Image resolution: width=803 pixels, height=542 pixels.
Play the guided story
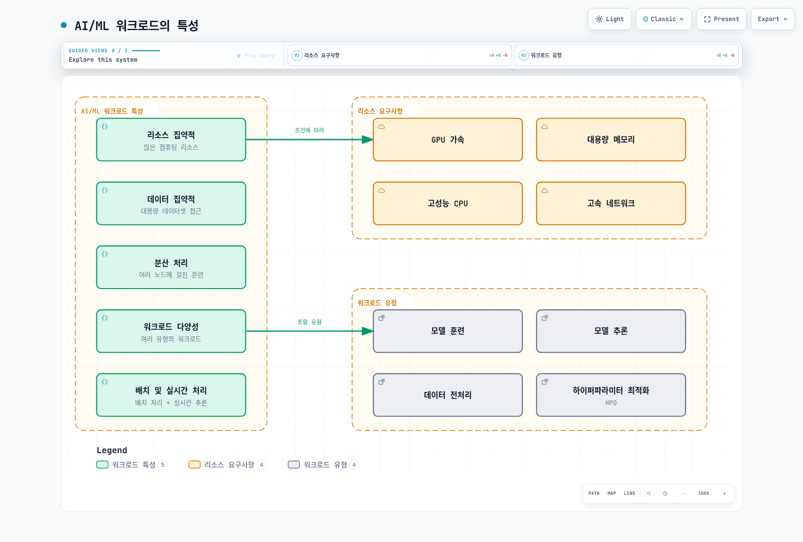click(256, 56)
